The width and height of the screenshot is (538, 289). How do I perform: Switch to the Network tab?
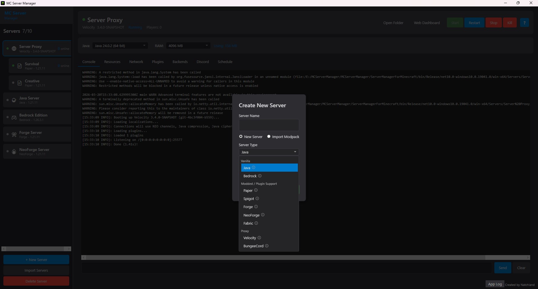point(136,62)
